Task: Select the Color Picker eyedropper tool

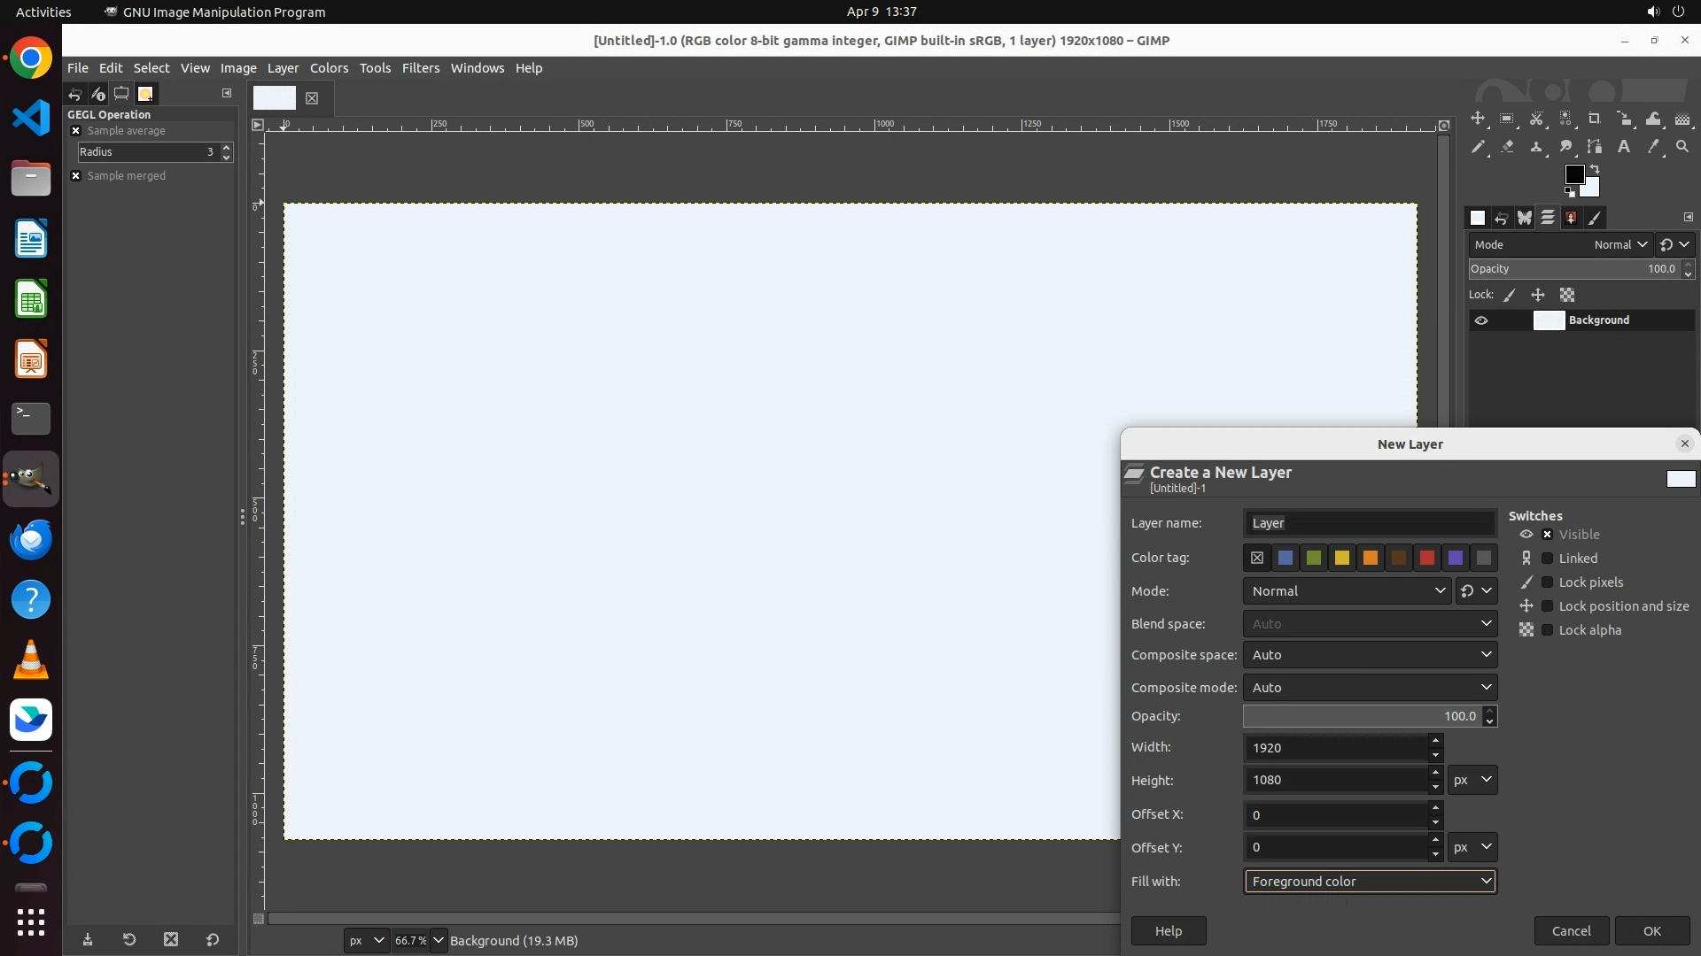Action: pos(1653,147)
